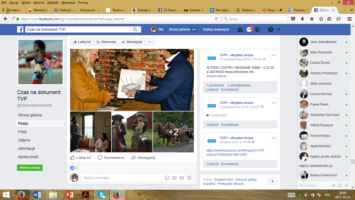Open Adobe Reader from the taskbar
Screen dimensions: 355x200
[x=86, y=195]
